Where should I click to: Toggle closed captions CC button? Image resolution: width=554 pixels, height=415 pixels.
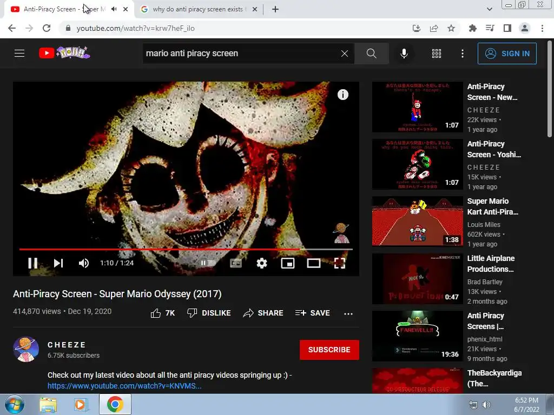(236, 263)
